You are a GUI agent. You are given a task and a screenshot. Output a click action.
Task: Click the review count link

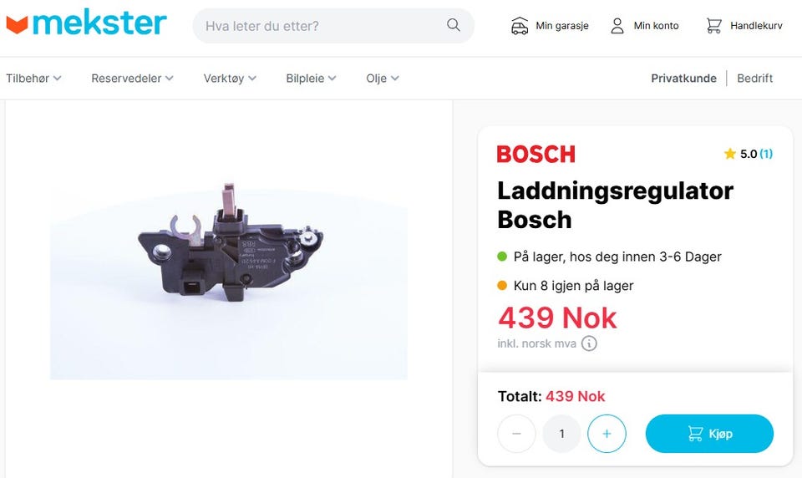coord(766,154)
